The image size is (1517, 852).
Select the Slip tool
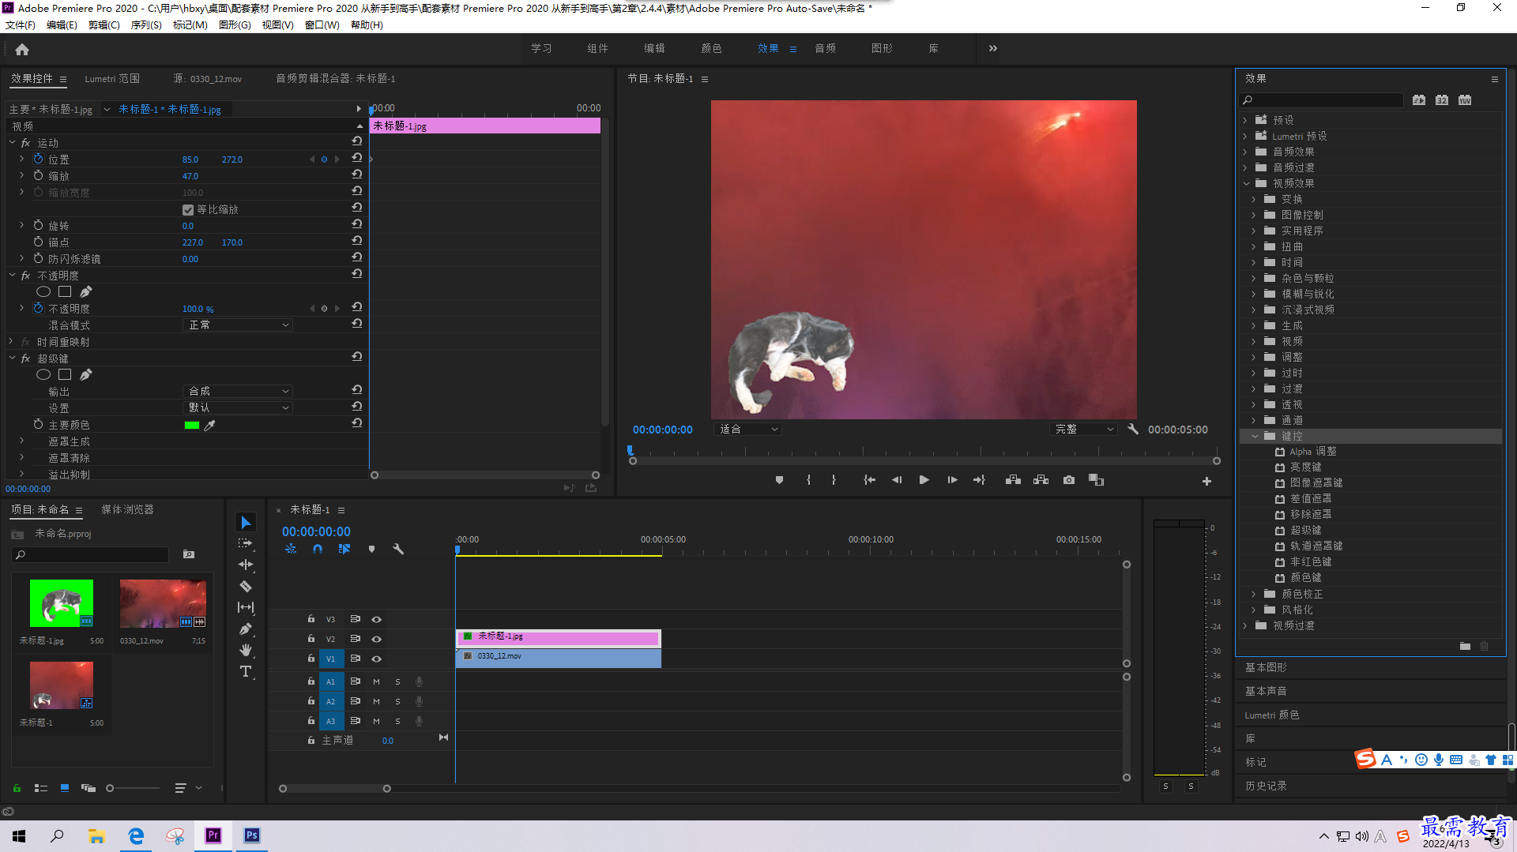[246, 607]
